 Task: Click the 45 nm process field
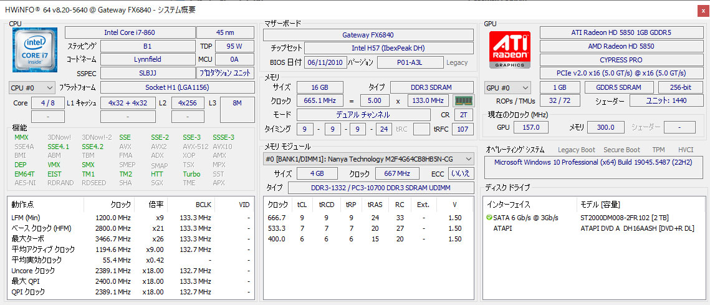click(225, 32)
